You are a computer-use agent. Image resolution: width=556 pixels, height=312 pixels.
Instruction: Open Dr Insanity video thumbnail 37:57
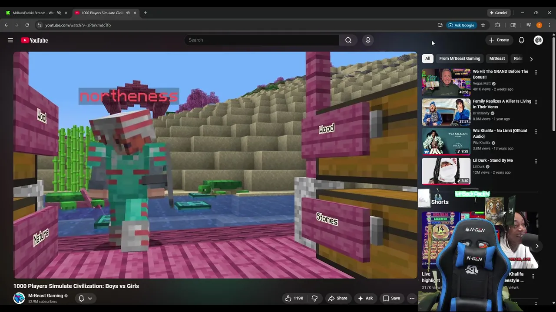446,112
